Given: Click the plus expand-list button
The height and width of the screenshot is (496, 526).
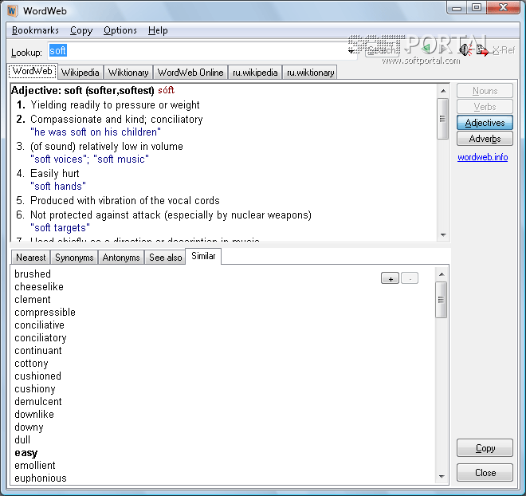Looking at the screenshot, I should tap(391, 278).
